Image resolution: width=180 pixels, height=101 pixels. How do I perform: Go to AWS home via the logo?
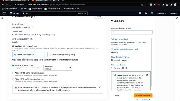point(4,13)
